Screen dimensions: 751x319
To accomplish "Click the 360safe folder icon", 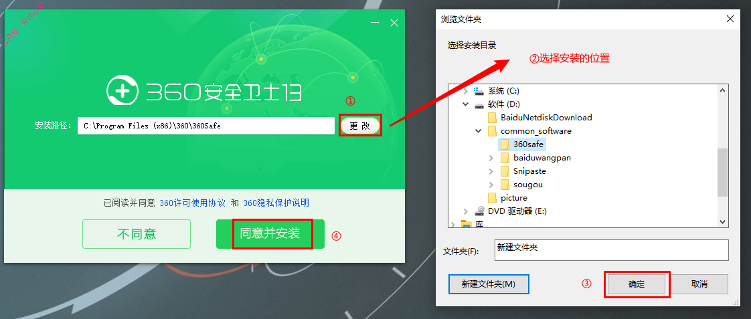I will click(x=504, y=144).
